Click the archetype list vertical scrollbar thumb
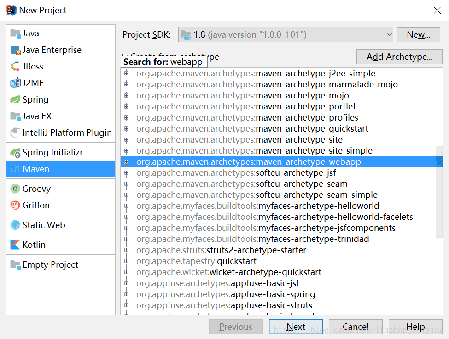The image size is (449, 339). (x=439, y=192)
